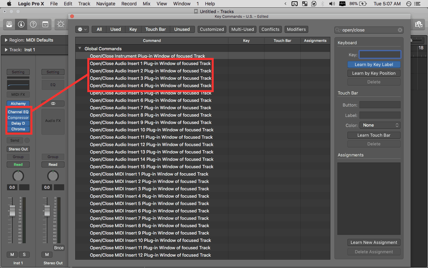428x268 pixels.
Task: Click the Learn by Key Position button
Action: [374, 73]
